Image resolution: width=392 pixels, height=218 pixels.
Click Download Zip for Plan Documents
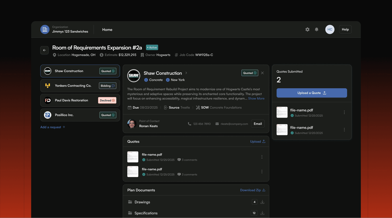pyautogui.click(x=253, y=190)
